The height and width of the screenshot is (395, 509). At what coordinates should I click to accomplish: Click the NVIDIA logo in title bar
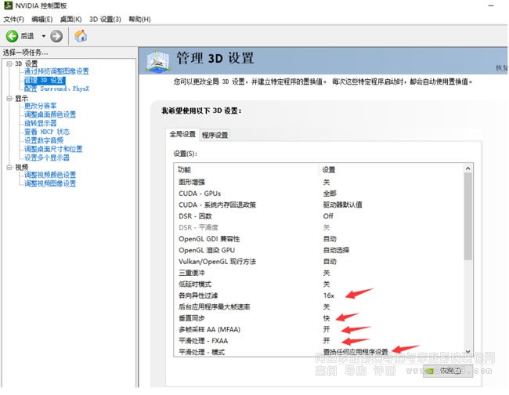pyautogui.click(x=8, y=5)
